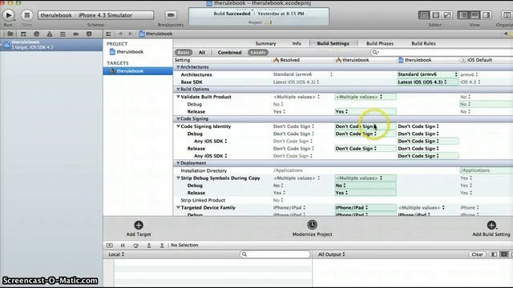The width and height of the screenshot is (513, 288).
Task: Show the Standard editor
Action: tap(424, 15)
